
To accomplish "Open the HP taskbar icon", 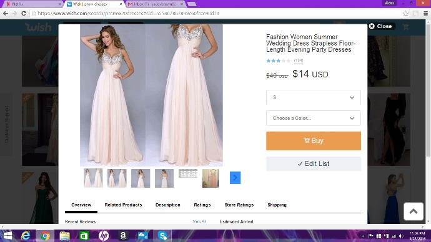I will (104, 236).
